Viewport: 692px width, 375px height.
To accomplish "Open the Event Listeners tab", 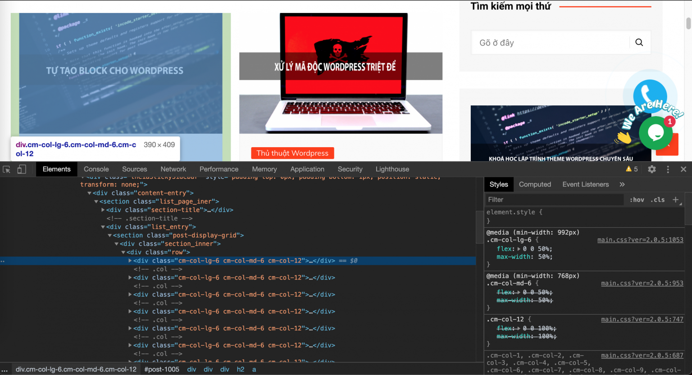I will [x=586, y=185].
